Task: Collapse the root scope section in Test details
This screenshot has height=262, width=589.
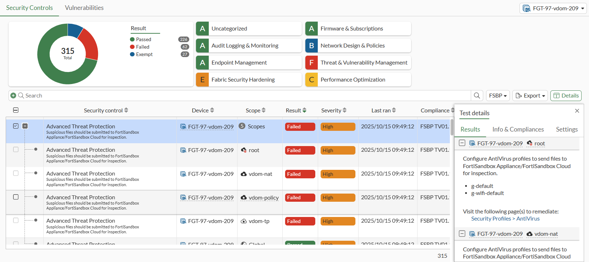Action: [x=462, y=143]
